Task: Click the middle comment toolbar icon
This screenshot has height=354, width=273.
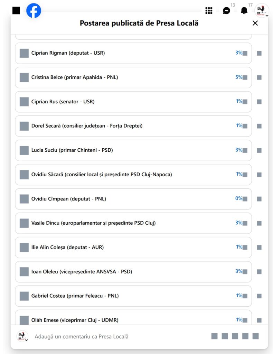Action: pos(235,336)
